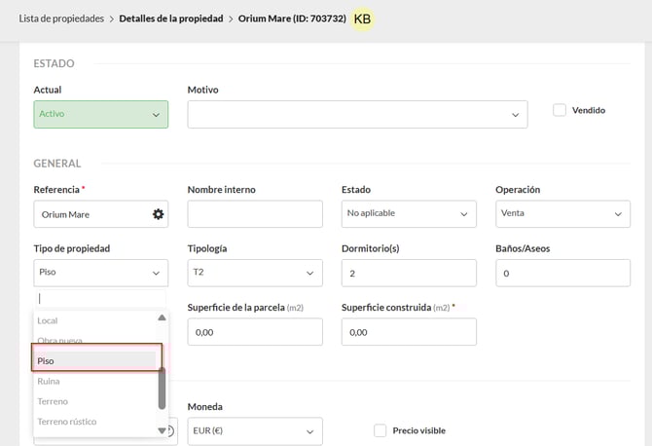The image size is (652, 446).
Task: Click Detalles de la propiedad breadcrumb
Action: click(x=171, y=19)
